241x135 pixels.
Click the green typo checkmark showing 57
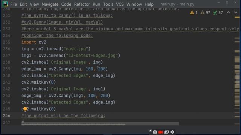[218, 12]
